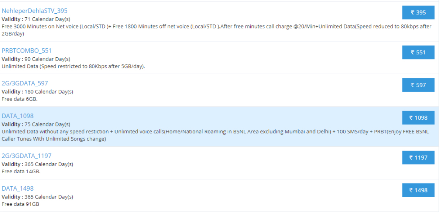Image resolution: width=443 pixels, height=218 pixels.
Task: Select the ₹ 1498 price button
Action: (x=418, y=190)
